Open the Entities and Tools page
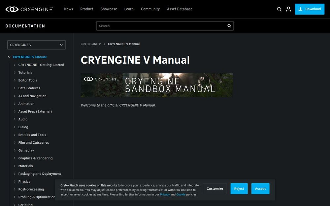 [x=32, y=135]
